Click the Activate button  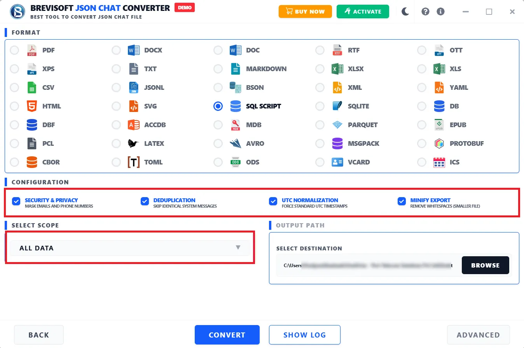363,12
